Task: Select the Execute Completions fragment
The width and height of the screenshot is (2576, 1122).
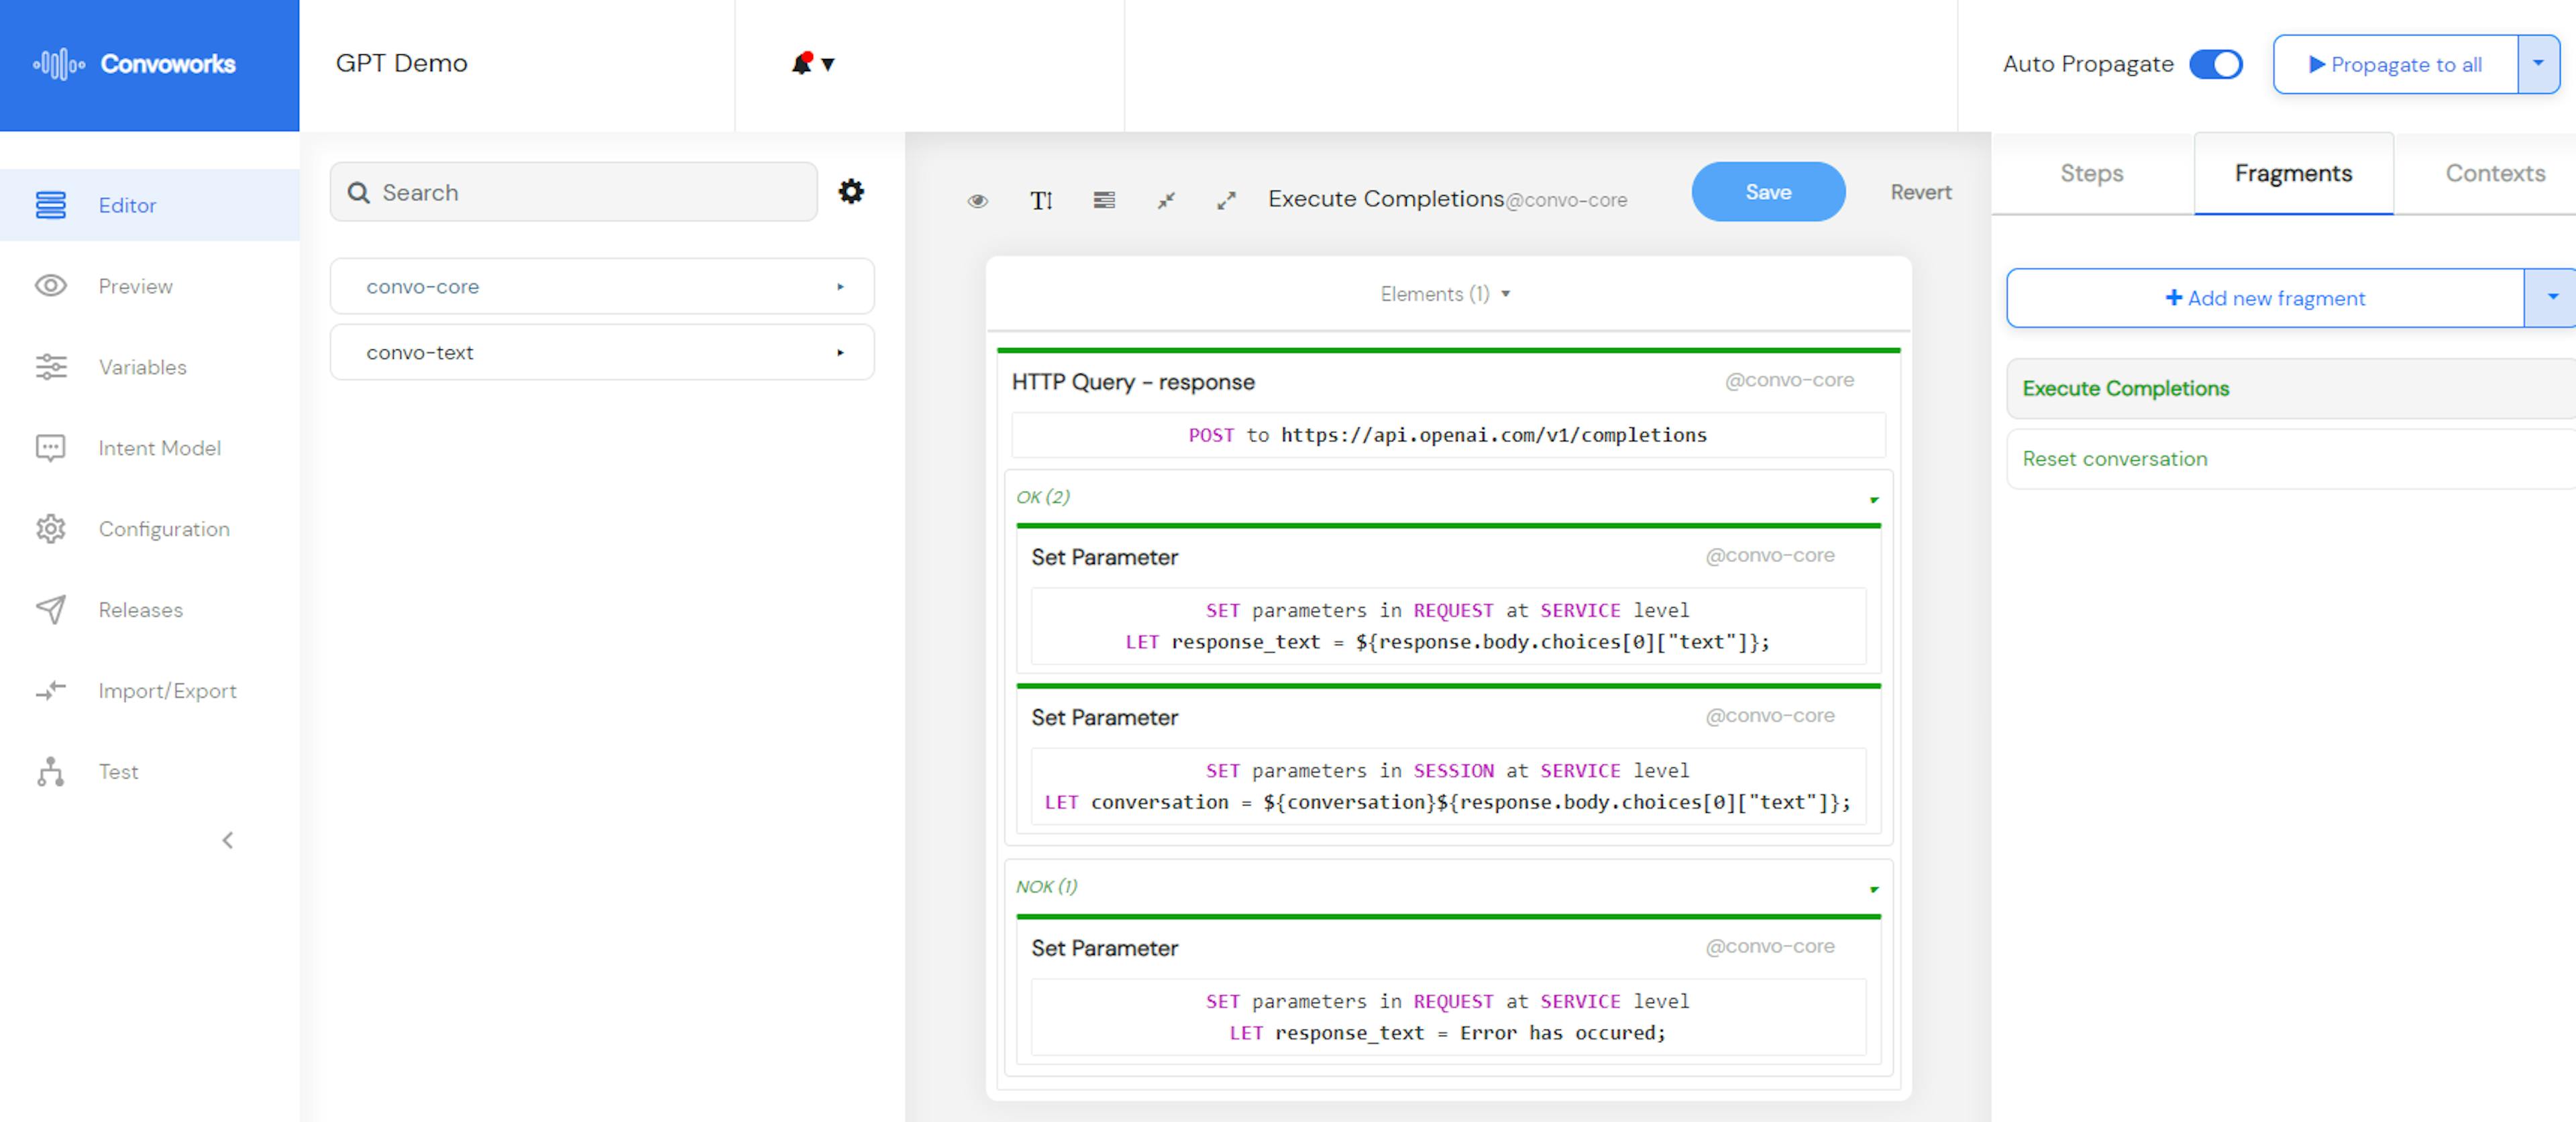Action: click(2291, 388)
